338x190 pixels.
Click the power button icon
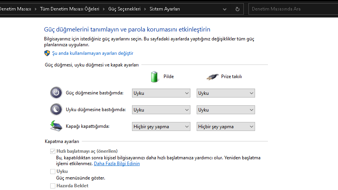(x=56, y=93)
